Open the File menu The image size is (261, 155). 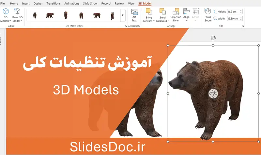point(3,3)
